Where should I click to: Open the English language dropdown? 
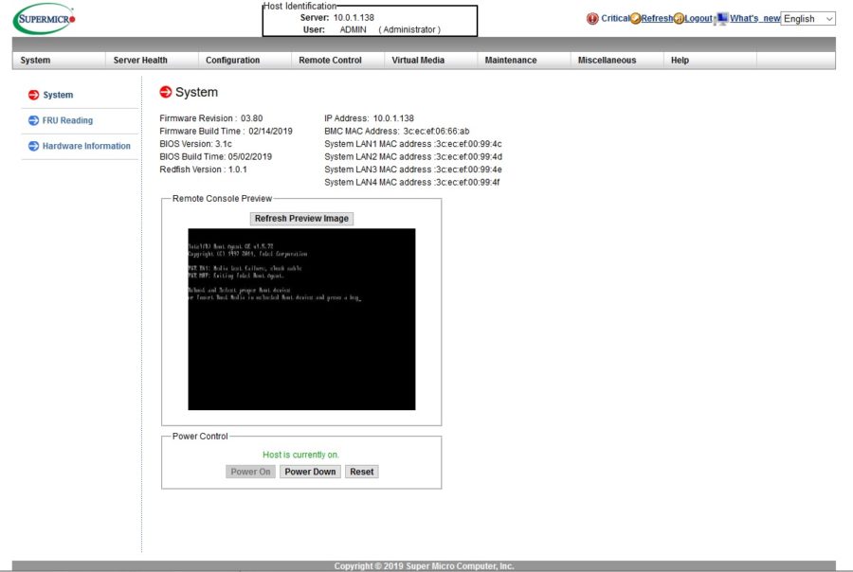point(807,18)
